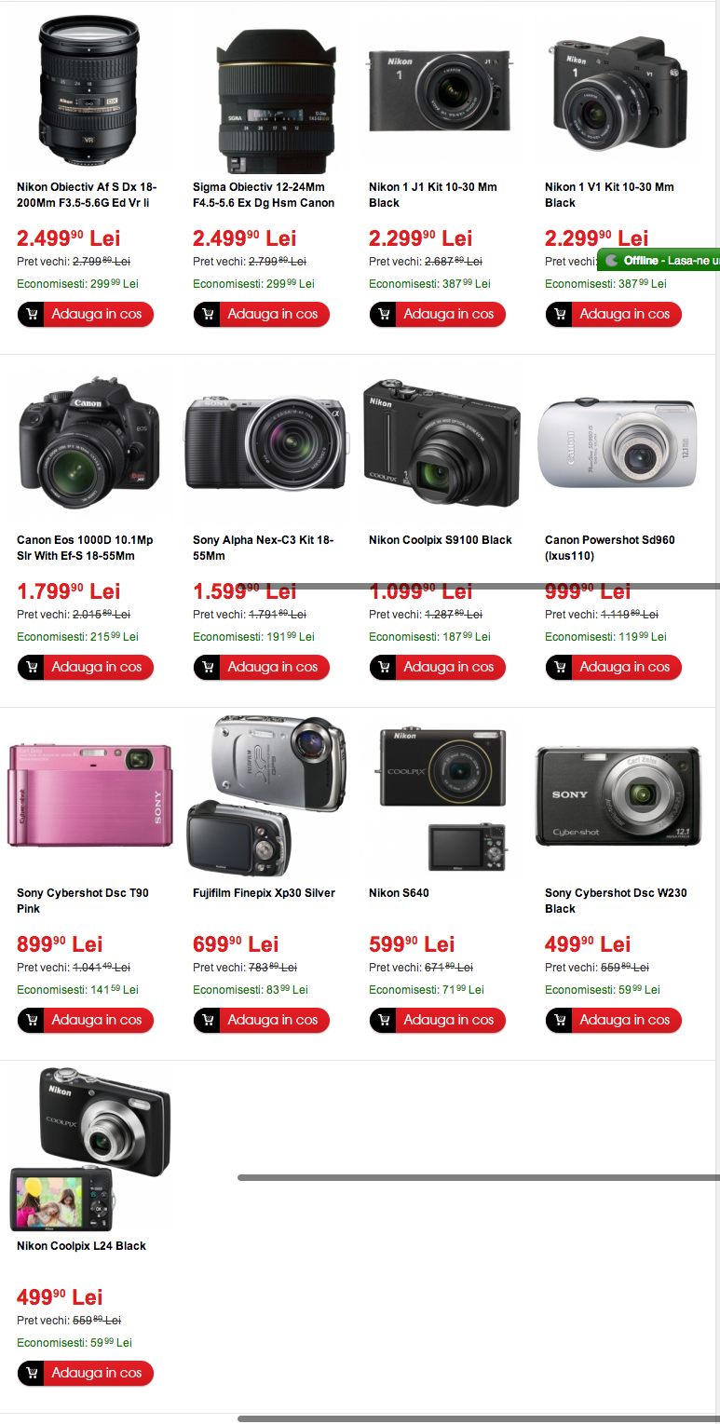The height and width of the screenshot is (1424, 720).
Task: View pink Sony Cybershot T90 product image
Action: coord(89,794)
